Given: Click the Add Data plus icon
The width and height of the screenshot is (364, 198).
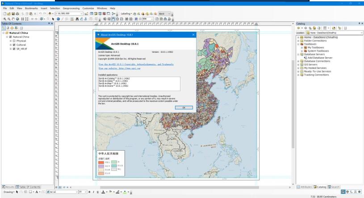Looking at the screenshot, I should click(x=50, y=14).
